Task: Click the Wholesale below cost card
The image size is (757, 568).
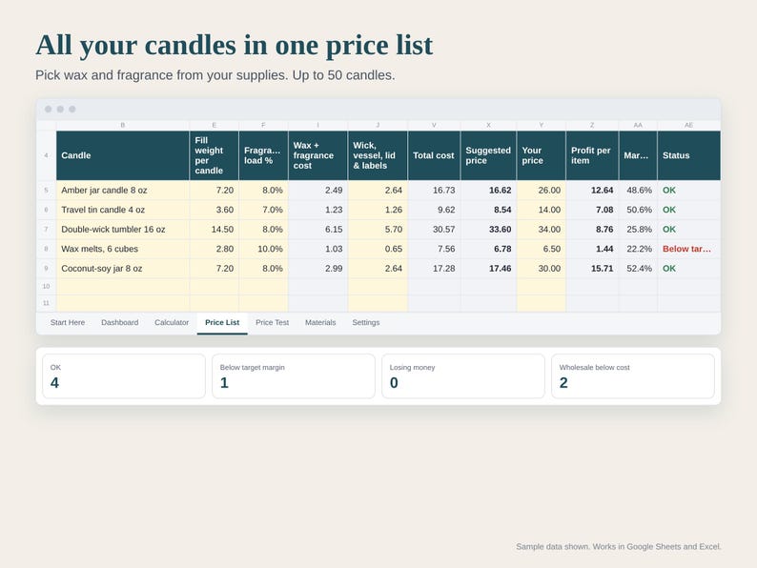Action: coord(633,376)
